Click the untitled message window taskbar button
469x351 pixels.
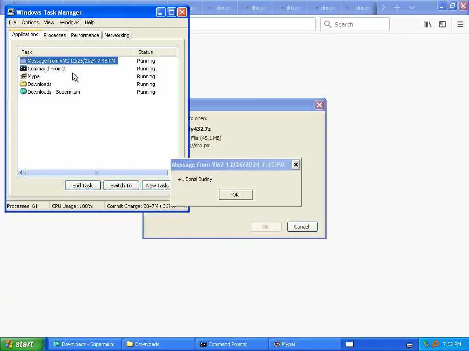350,344
